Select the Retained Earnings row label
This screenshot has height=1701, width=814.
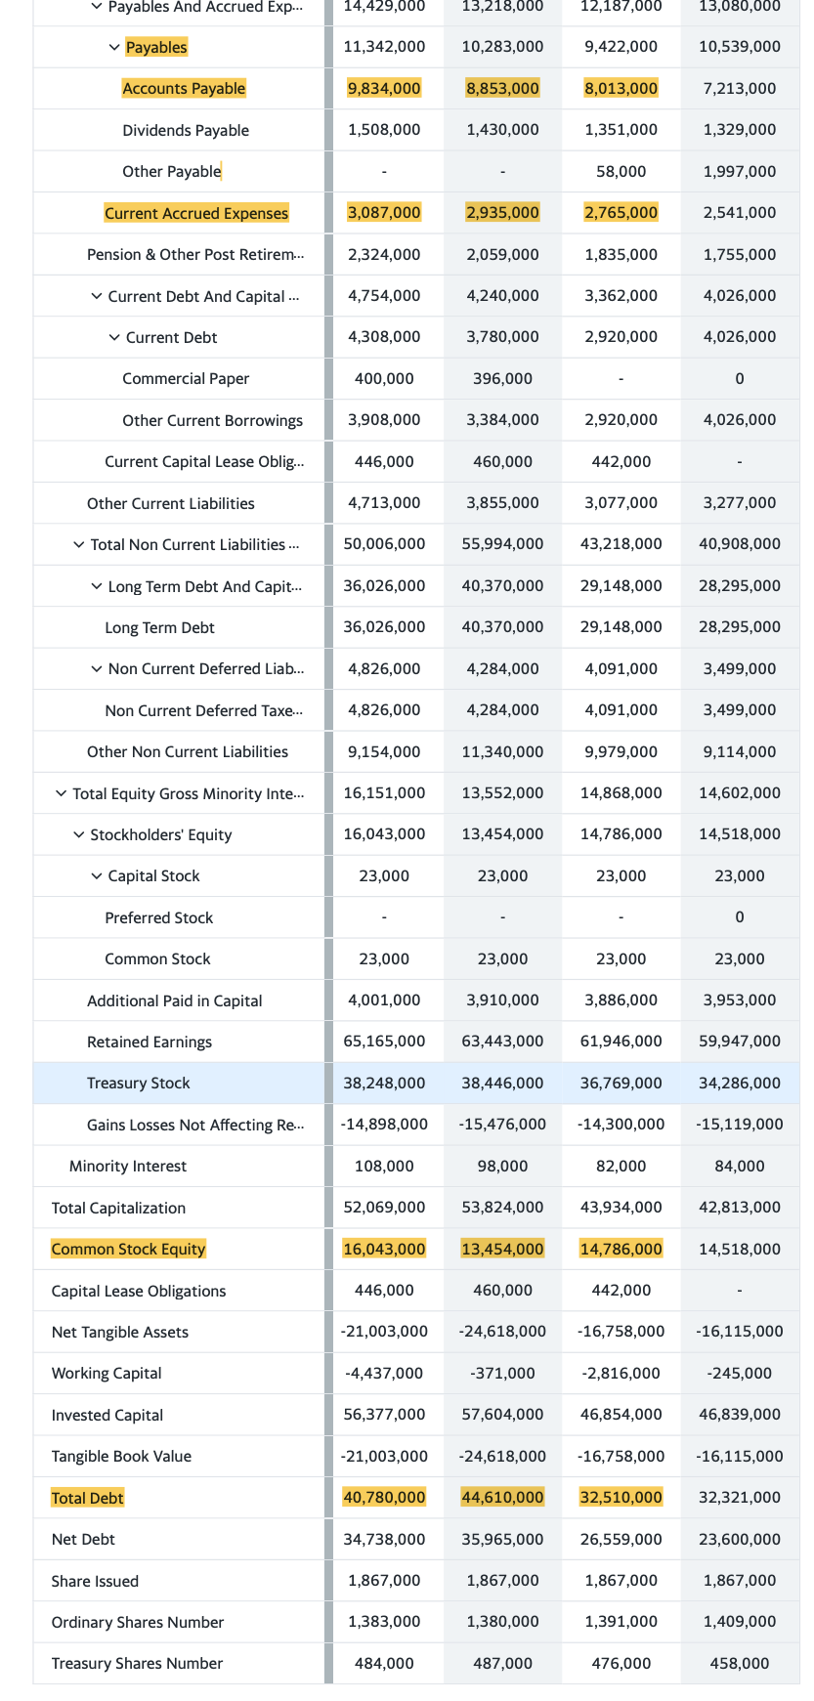click(x=150, y=1042)
